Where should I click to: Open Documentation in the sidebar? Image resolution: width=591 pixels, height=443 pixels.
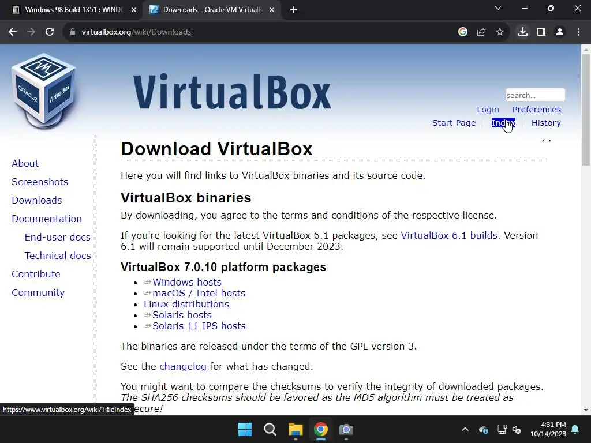pyautogui.click(x=47, y=219)
